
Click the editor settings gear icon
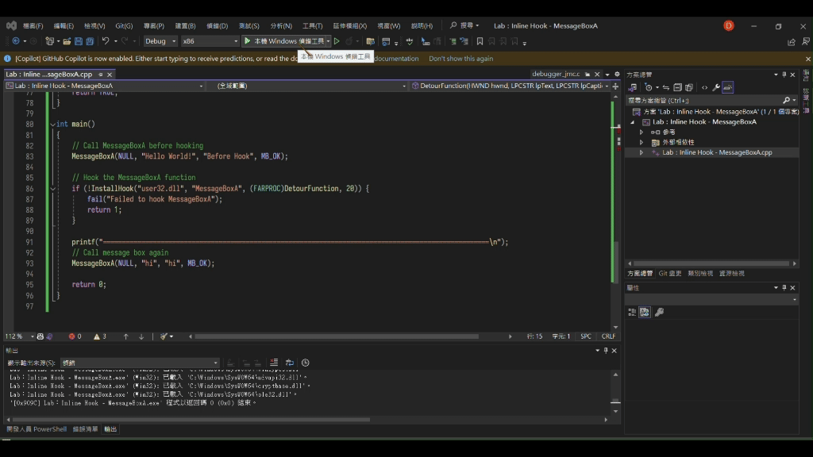(x=617, y=74)
